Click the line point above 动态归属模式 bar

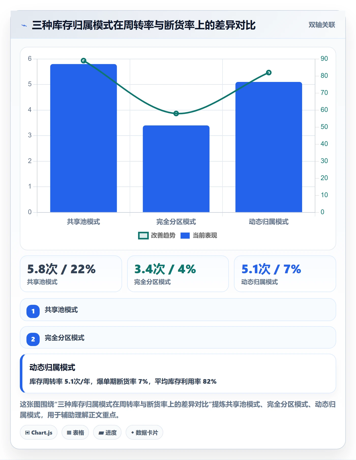[x=269, y=73]
